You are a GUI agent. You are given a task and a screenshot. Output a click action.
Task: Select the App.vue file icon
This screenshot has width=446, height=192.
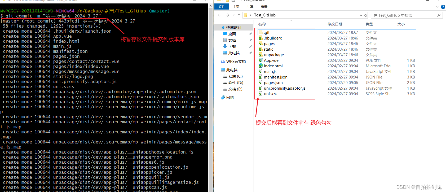(260, 60)
